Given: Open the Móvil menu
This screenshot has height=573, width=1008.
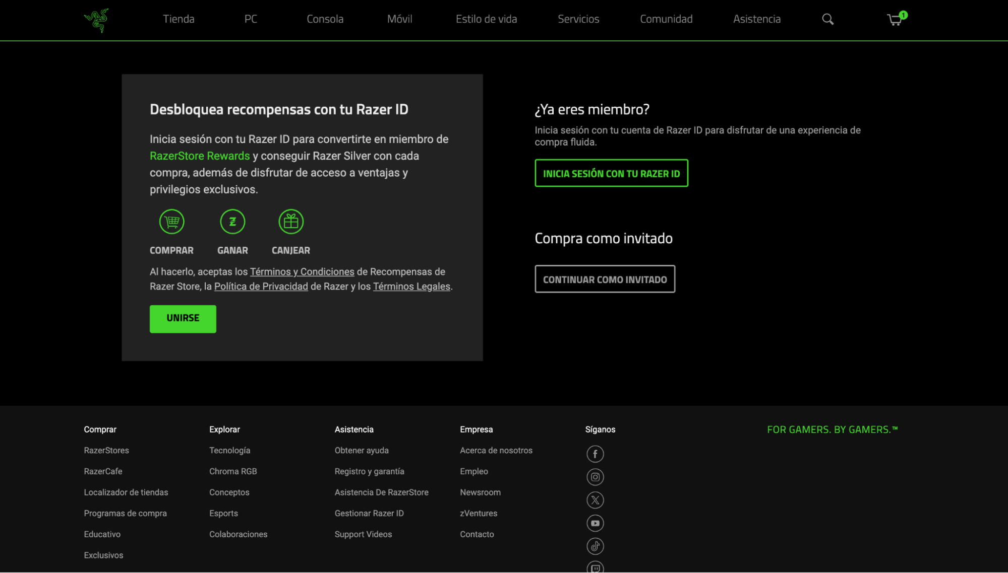Looking at the screenshot, I should pos(399,19).
